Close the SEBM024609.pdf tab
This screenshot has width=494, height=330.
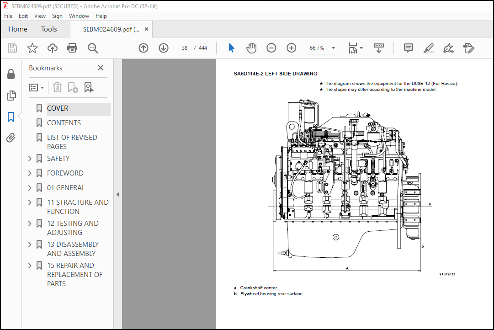point(146,29)
